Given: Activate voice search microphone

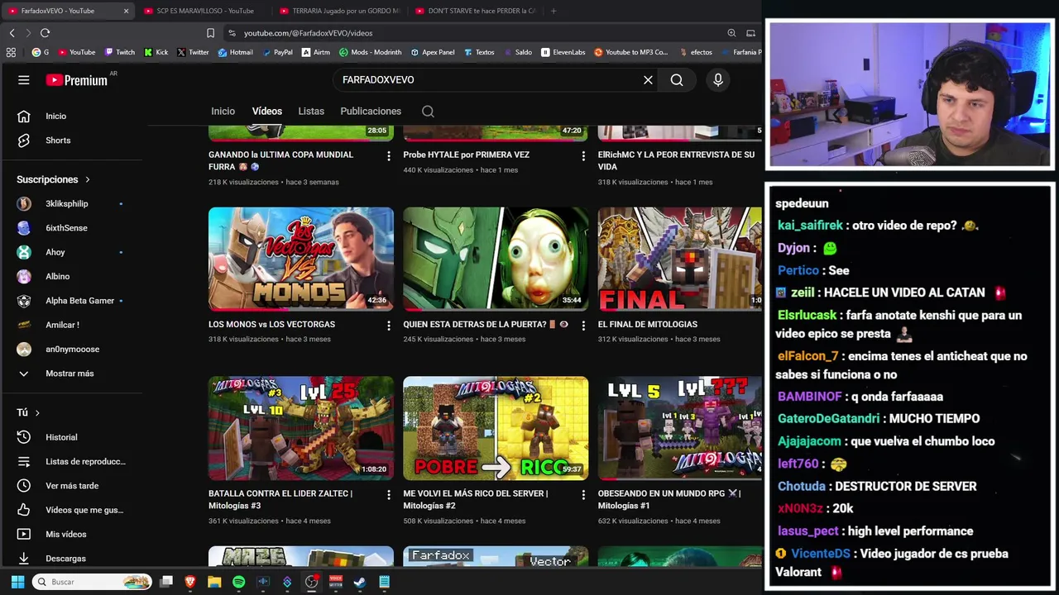Looking at the screenshot, I should (718, 80).
